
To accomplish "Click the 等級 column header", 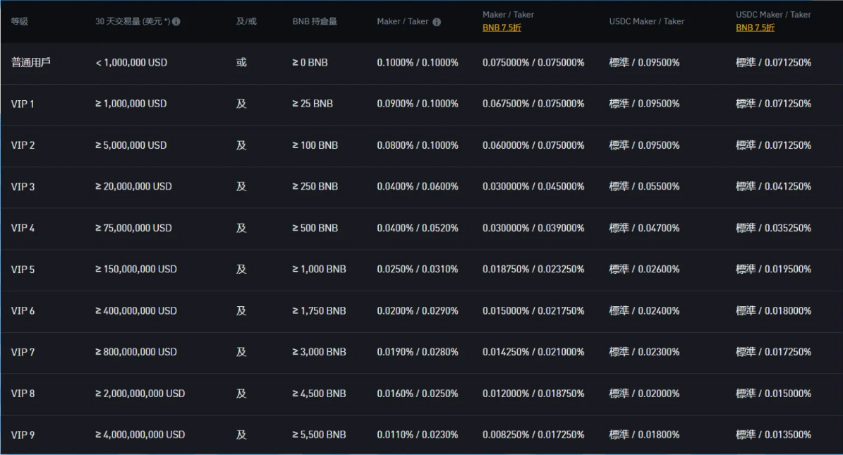I will pyautogui.click(x=20, y=22).
